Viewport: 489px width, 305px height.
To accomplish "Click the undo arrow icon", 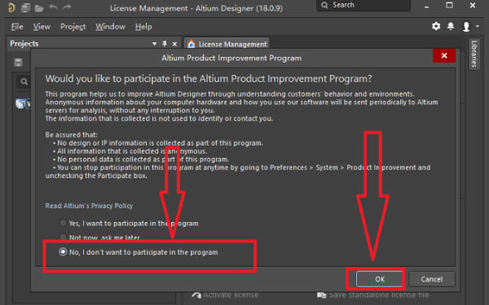I will 53,7.
